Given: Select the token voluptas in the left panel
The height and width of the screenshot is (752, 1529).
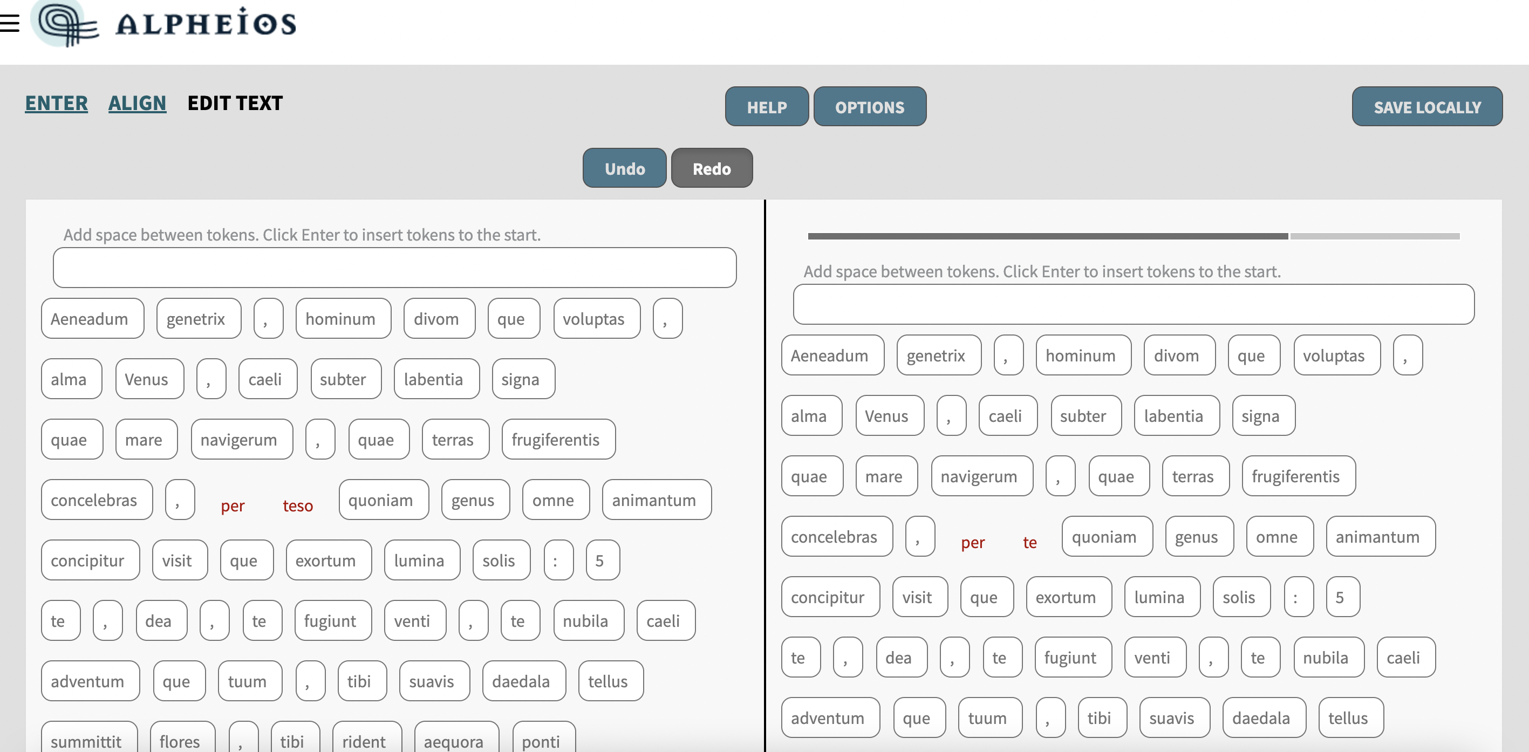Looking at the screenshot, I should (x=597, y=318).
